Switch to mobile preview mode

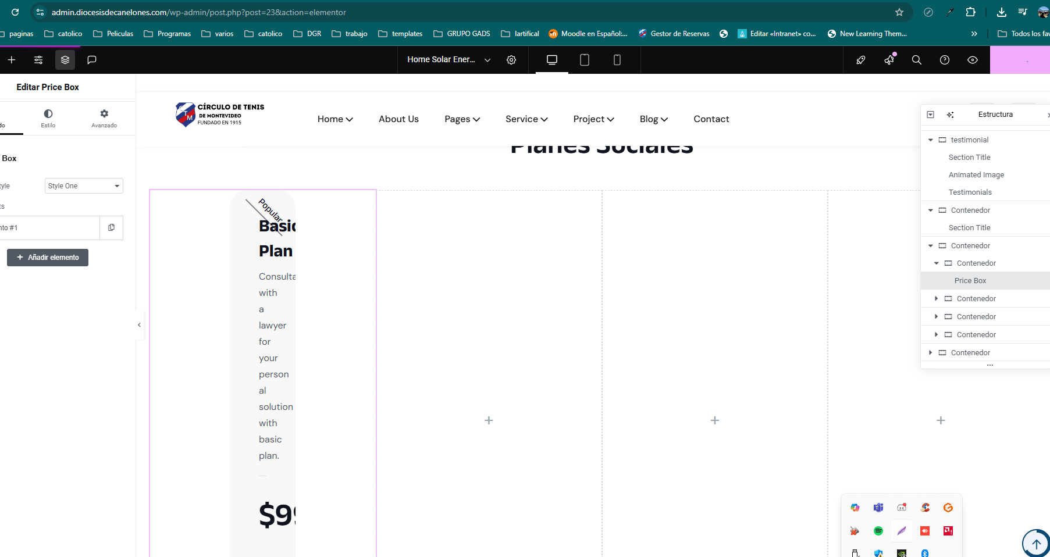click(617, 60)
